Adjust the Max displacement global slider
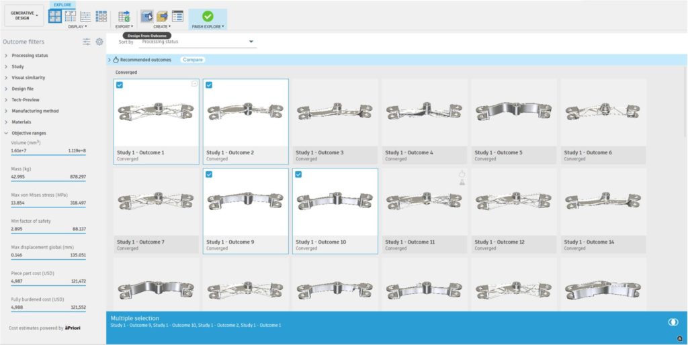The height and width of the screenshot is (345, 688). tap(48, 260)
